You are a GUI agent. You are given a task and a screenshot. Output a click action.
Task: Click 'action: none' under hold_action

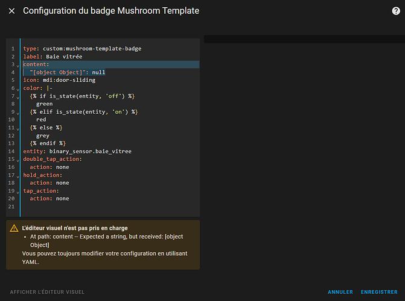pyautogui.click(x=49, y=183)
